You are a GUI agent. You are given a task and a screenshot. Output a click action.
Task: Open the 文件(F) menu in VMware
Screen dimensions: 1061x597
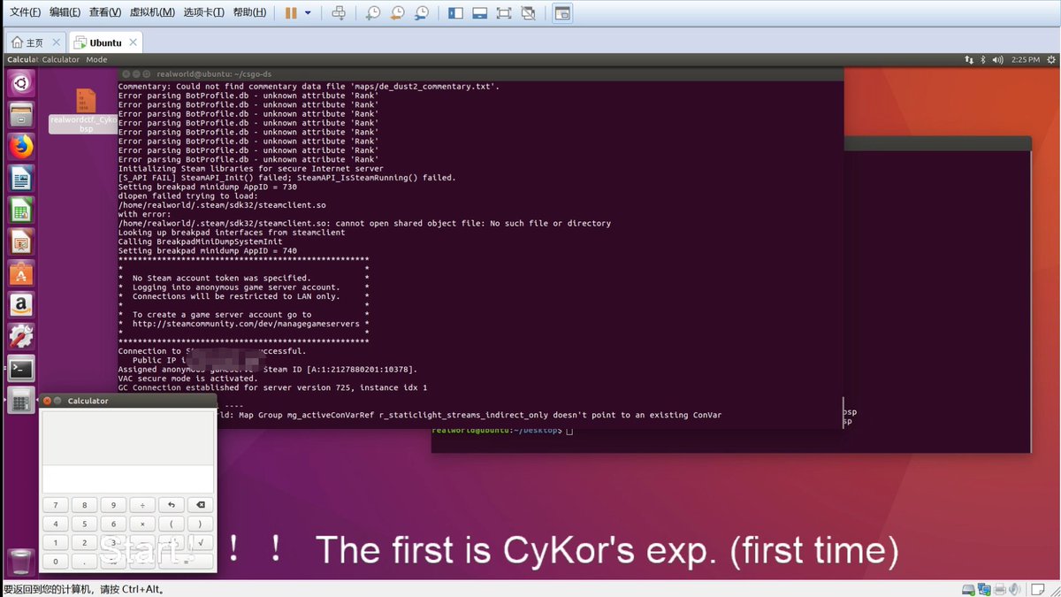25,12
